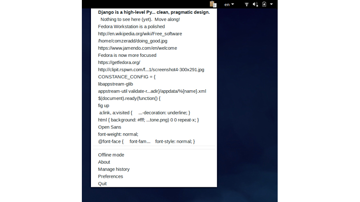Pick the Wikipedia Free_software URL entry
Screen dimensions: 360x202
140,33
